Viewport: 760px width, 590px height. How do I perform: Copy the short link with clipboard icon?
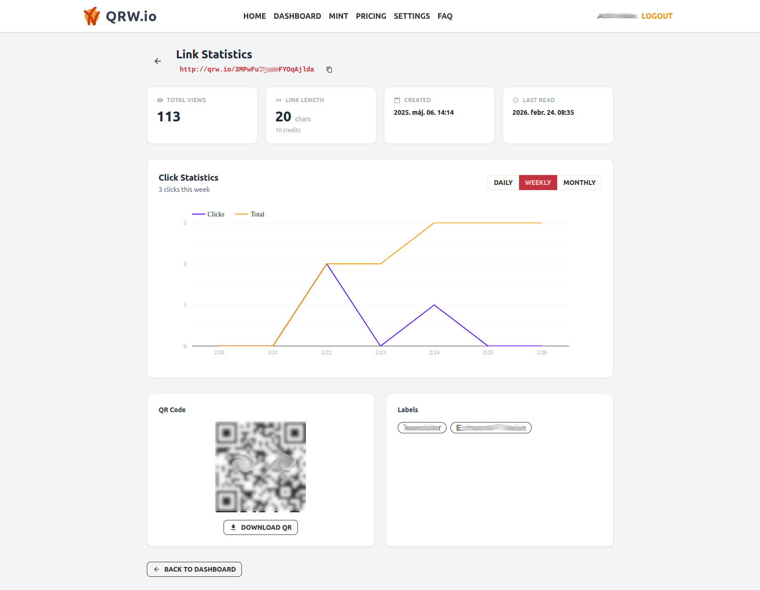pos(329,70)
